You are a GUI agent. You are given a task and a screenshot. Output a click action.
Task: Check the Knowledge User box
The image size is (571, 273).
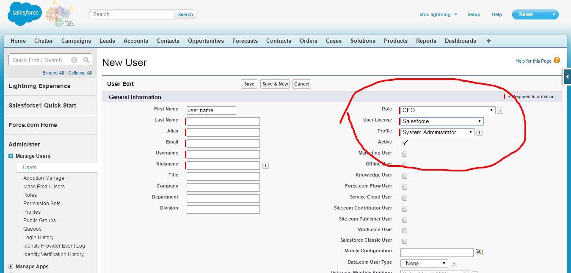coord(405,176)
